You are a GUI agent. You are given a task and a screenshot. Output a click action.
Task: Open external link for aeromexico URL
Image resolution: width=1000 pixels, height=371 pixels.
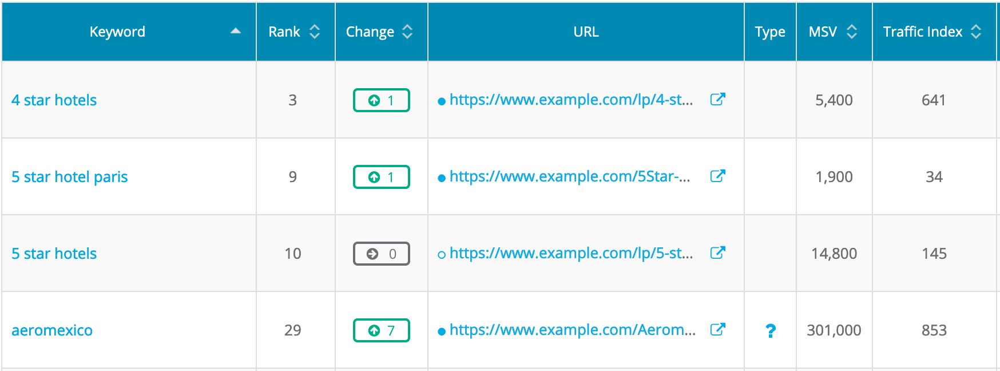click(718, 330)
